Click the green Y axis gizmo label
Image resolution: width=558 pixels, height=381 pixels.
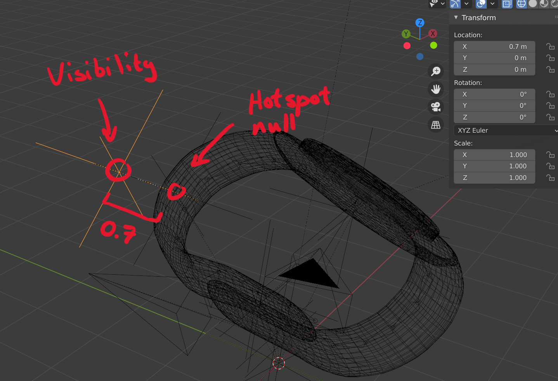click(406, 34)
